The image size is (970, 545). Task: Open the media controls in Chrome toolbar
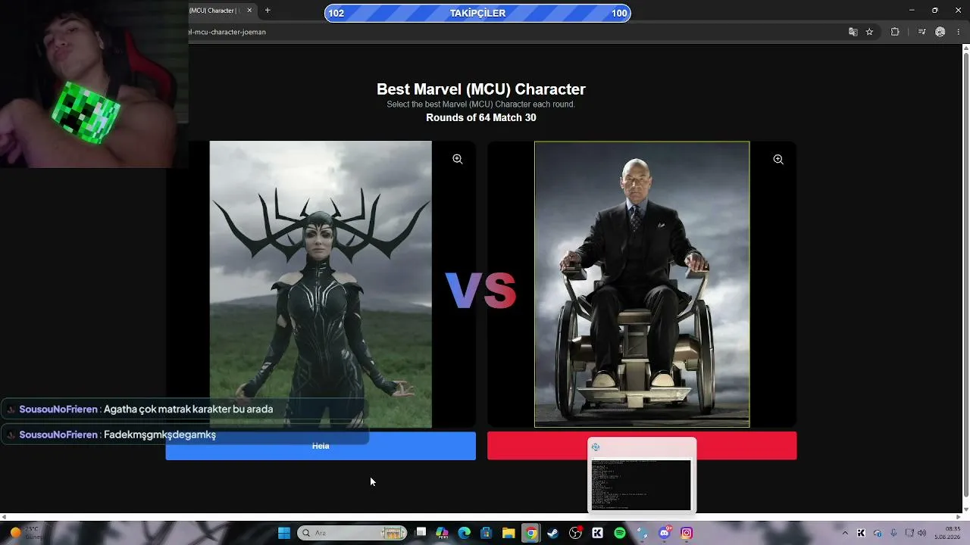(921, 32)
